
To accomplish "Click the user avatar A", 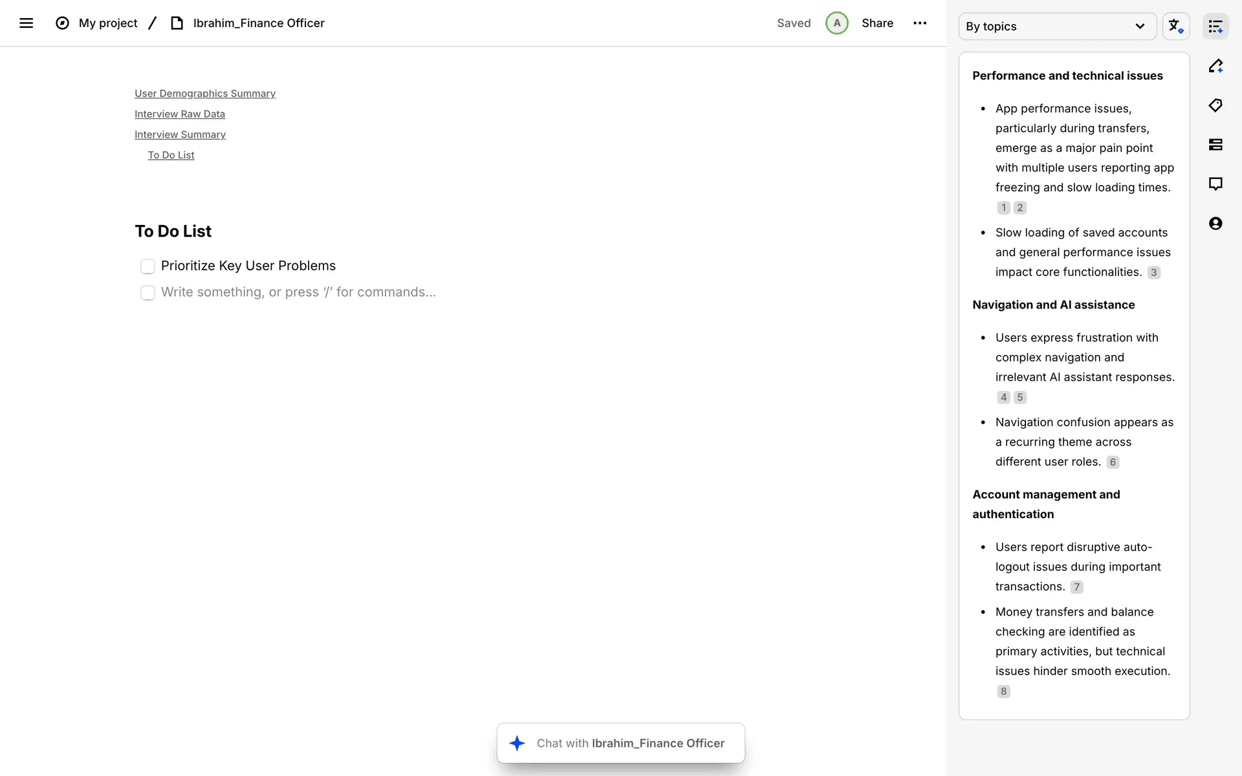I will click(x=836, y=23).
